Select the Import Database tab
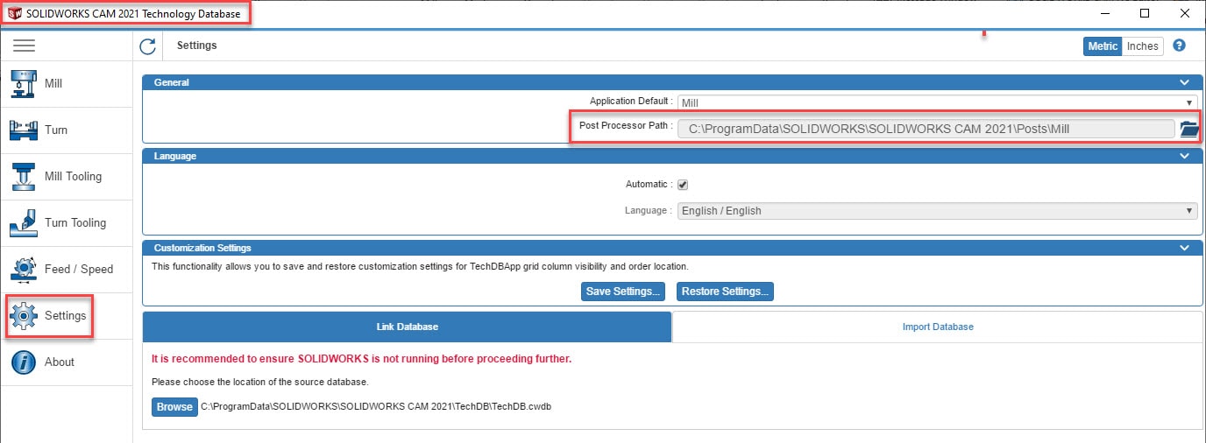Viewport: 1206px width, 443px height. click(938, 327)
